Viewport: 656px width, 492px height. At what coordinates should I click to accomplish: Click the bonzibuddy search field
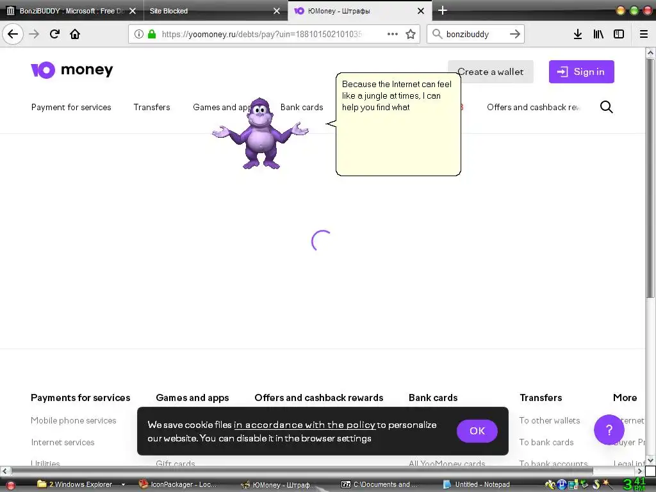(475, 34)
